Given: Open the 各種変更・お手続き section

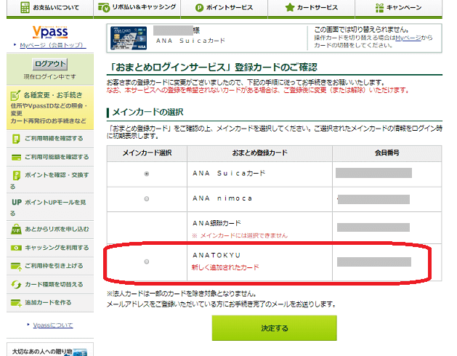Looking at the screenshot, I should [x=50, y=108].
